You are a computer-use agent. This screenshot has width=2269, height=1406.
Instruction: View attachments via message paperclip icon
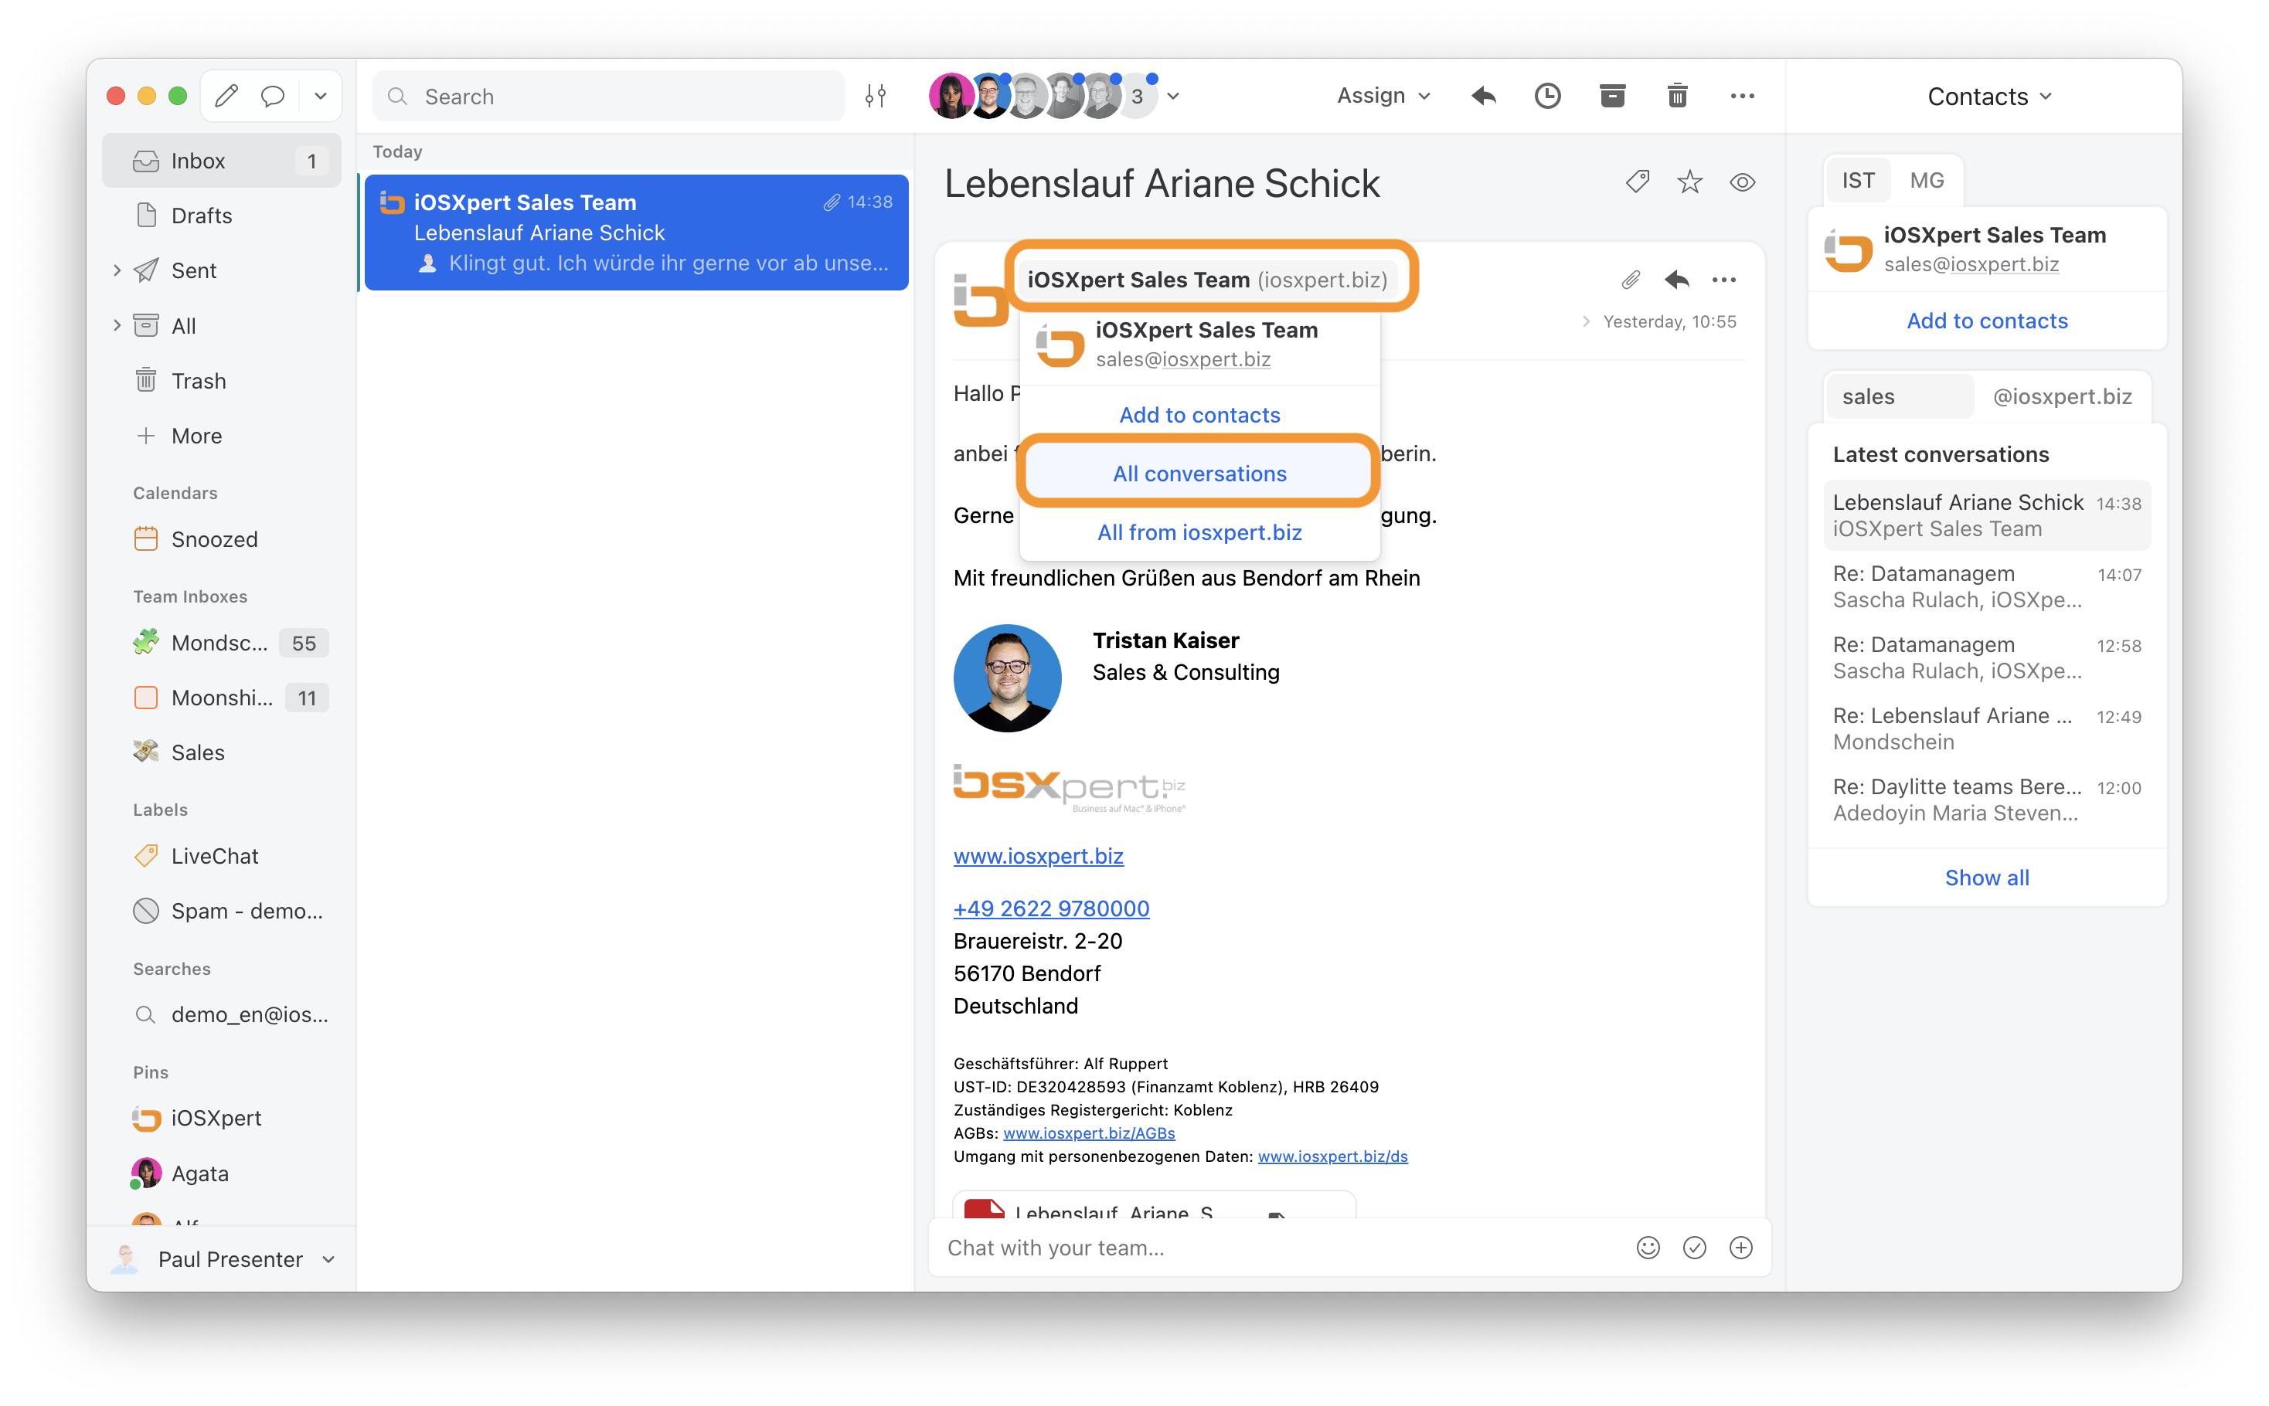1630,280
